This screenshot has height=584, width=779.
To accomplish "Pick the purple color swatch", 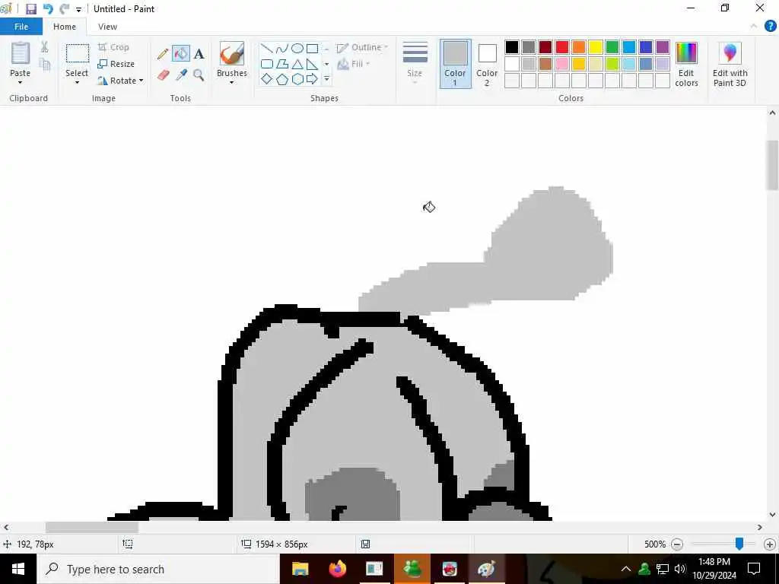I will (x=663, y=47).
